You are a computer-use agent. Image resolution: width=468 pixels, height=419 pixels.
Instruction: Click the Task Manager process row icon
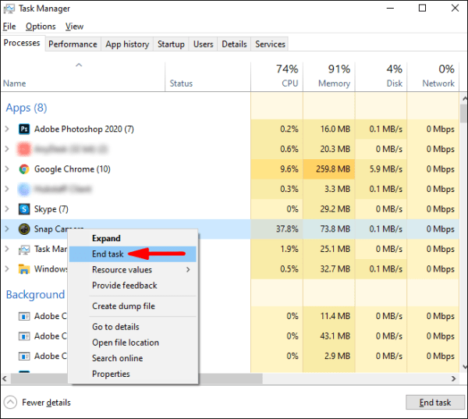click(24, 249)
